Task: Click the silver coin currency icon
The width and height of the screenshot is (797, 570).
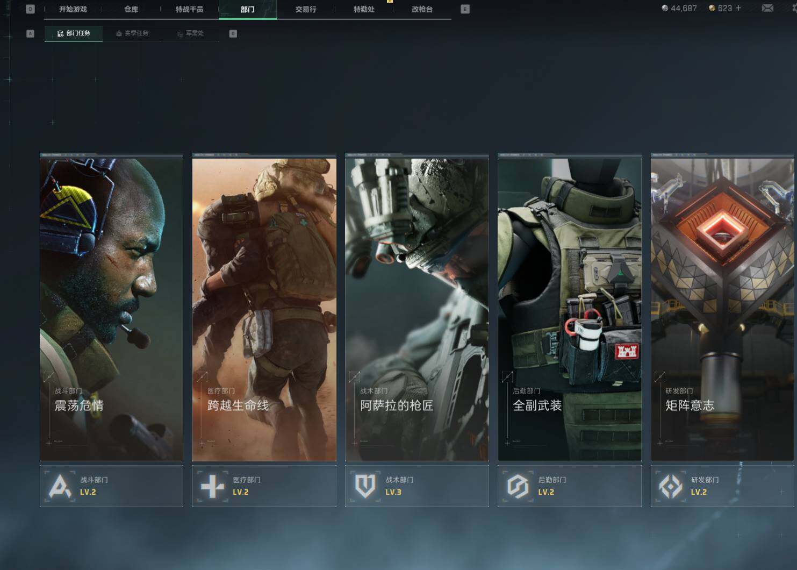Action: coord(665,8)
